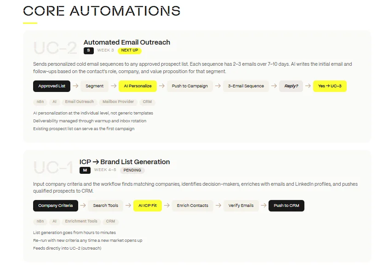Toggle the NEXT UP status badge

pyautogui.click(x=129, y=50)
